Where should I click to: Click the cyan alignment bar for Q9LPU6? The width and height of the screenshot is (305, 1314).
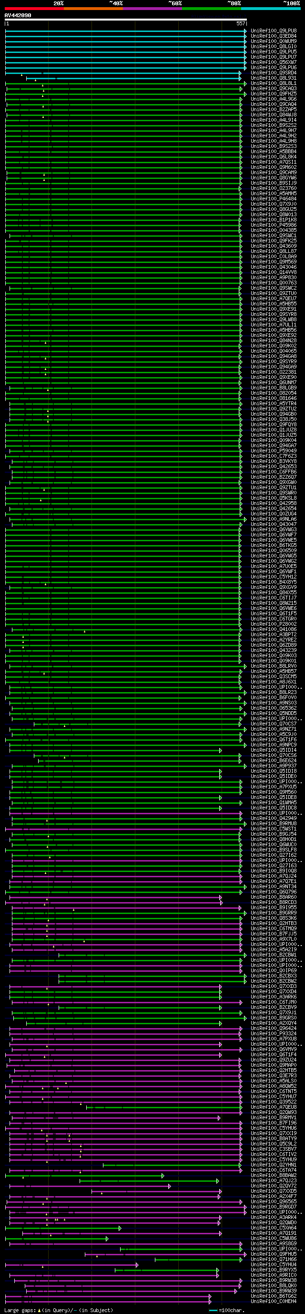126,68
